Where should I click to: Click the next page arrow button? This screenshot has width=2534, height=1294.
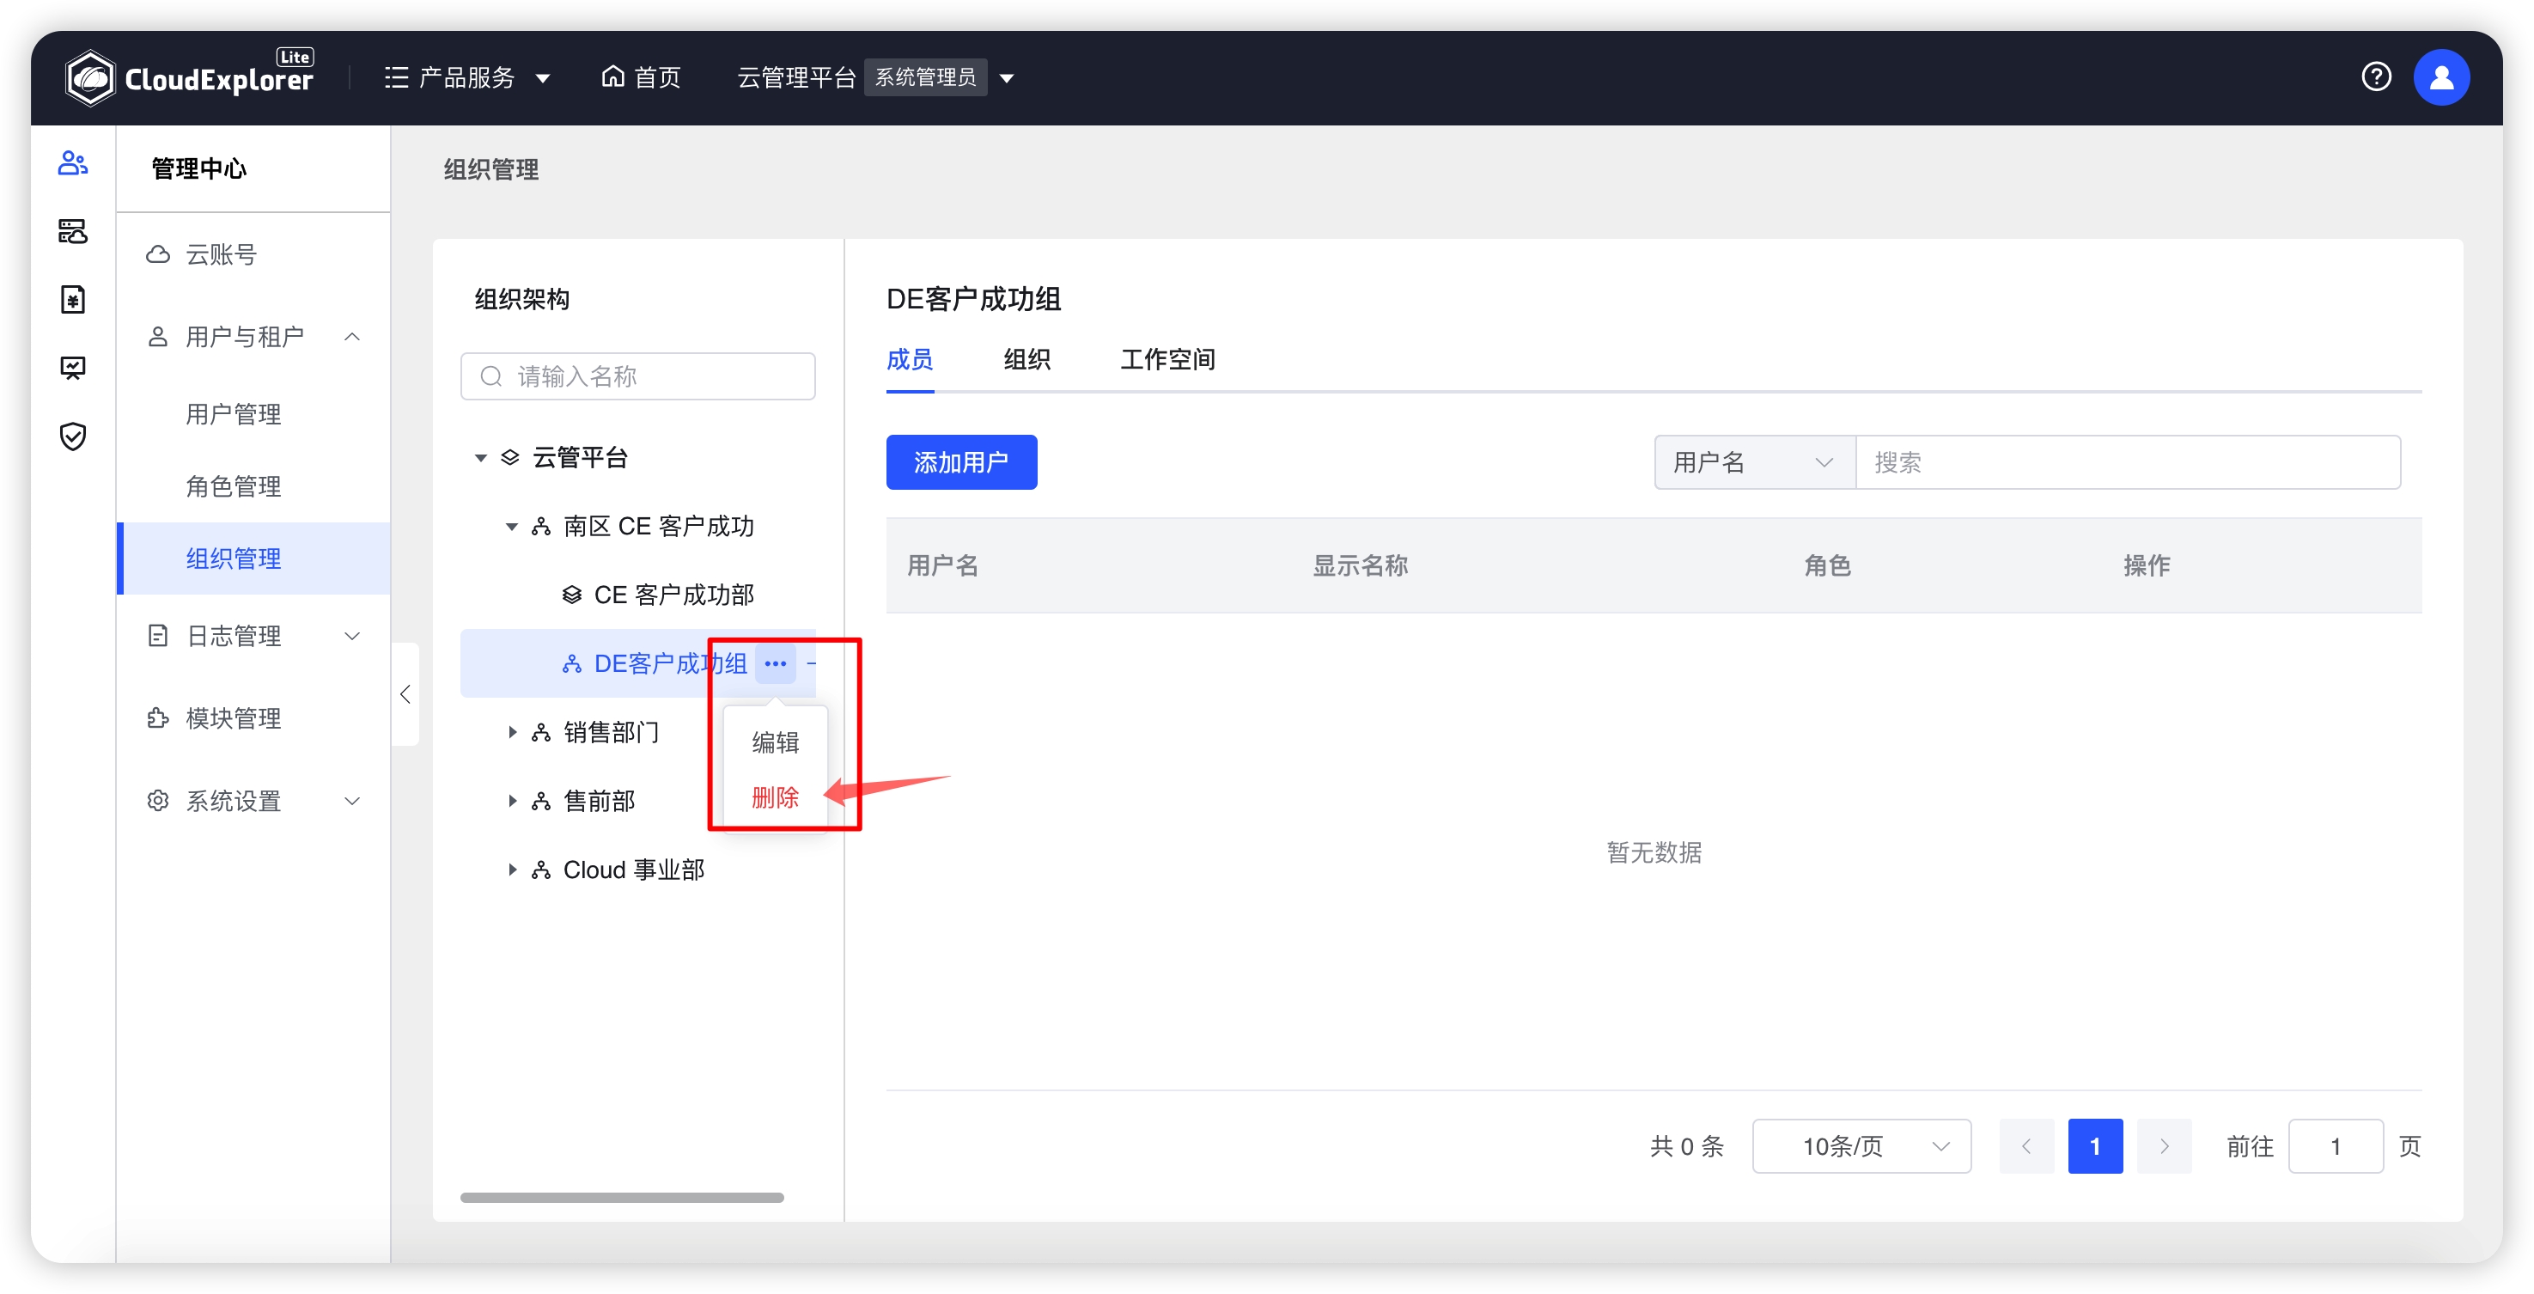pos(2164,1145)
